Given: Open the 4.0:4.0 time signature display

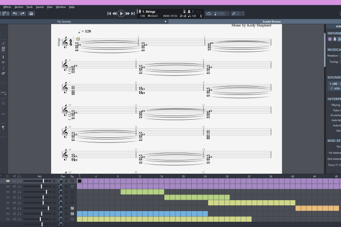Looking at the screenshot, I should (153, 16).
